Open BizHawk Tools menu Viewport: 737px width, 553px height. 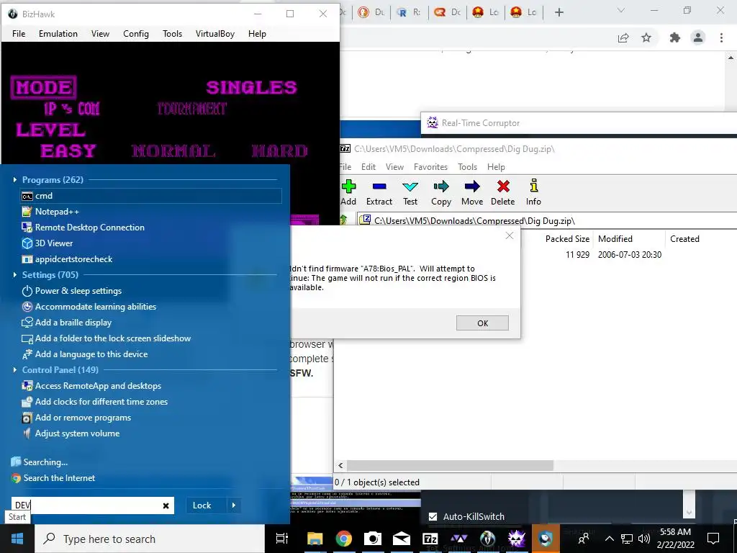(173, 33)
